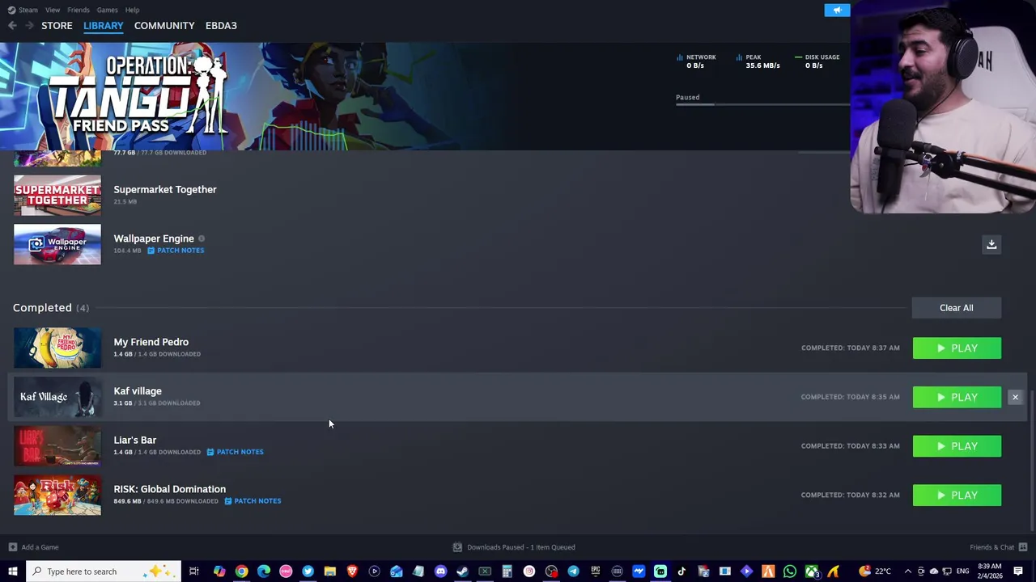Play My Friend Pedro

[957, 348]
